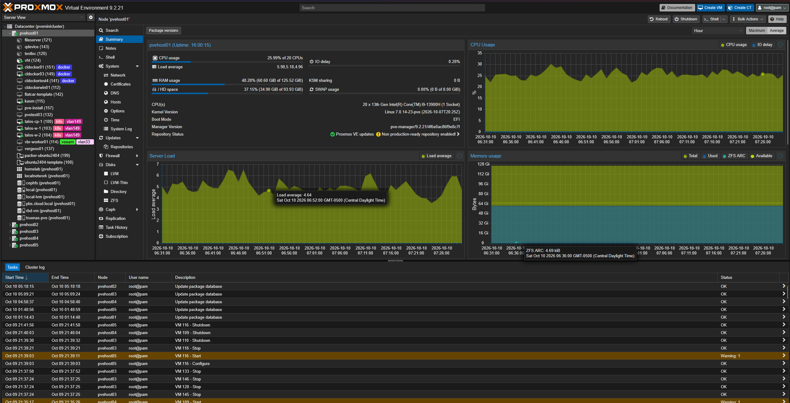Toggle ZFS ARC series in Memory chart
The width and height of the screenshot is (790, 403).
pyautogui.click(x=734, y=156)
